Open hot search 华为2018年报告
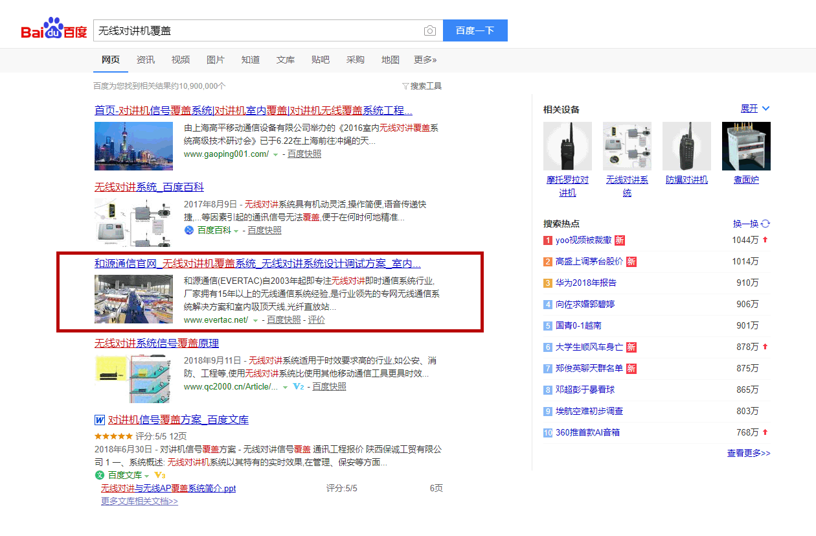The image size is (816, 536). click(x=586, y=283)
